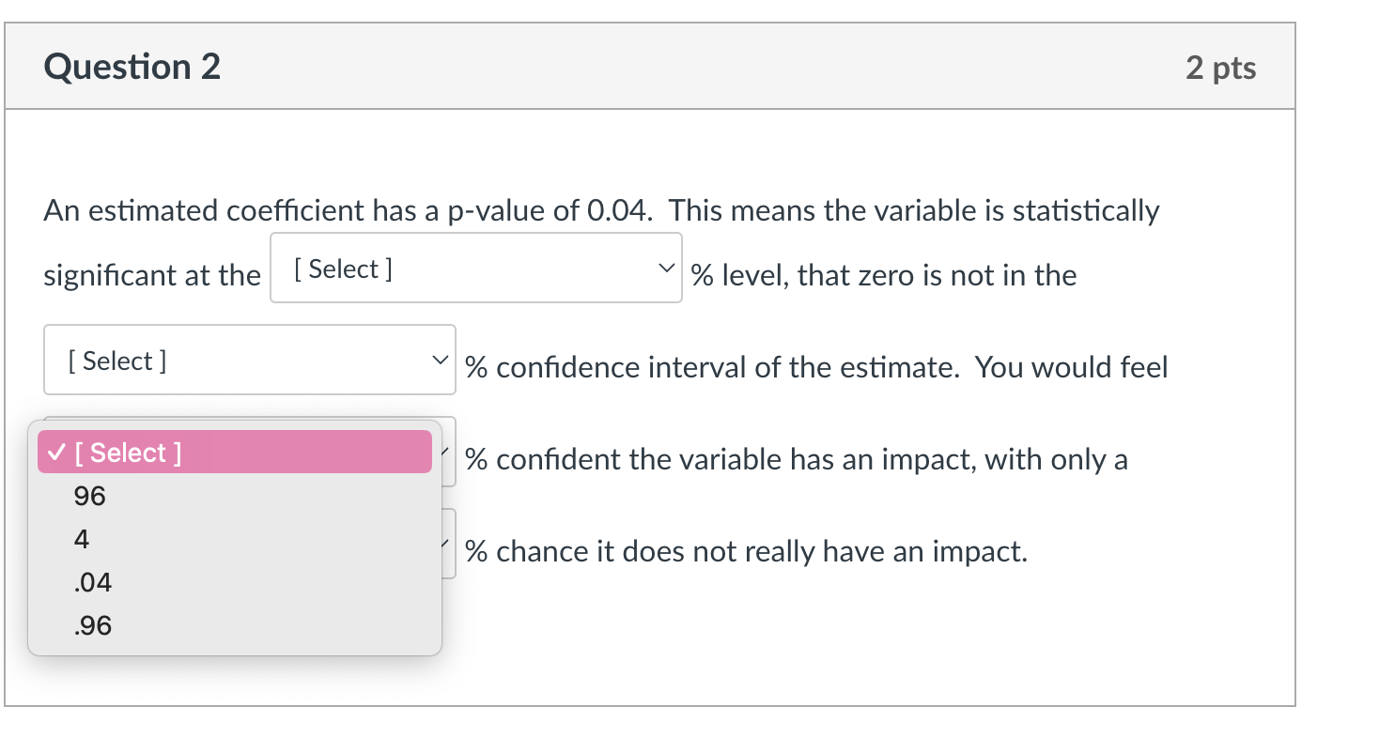Click the 2 pts label
Image resolution: width=1379 pixels, height=753 pixels.
click(1223, 66)
